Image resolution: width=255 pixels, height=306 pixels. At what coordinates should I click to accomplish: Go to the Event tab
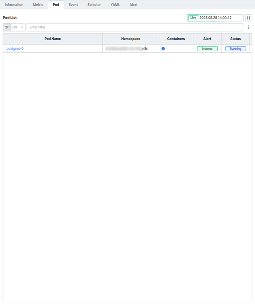coord(73,5)
